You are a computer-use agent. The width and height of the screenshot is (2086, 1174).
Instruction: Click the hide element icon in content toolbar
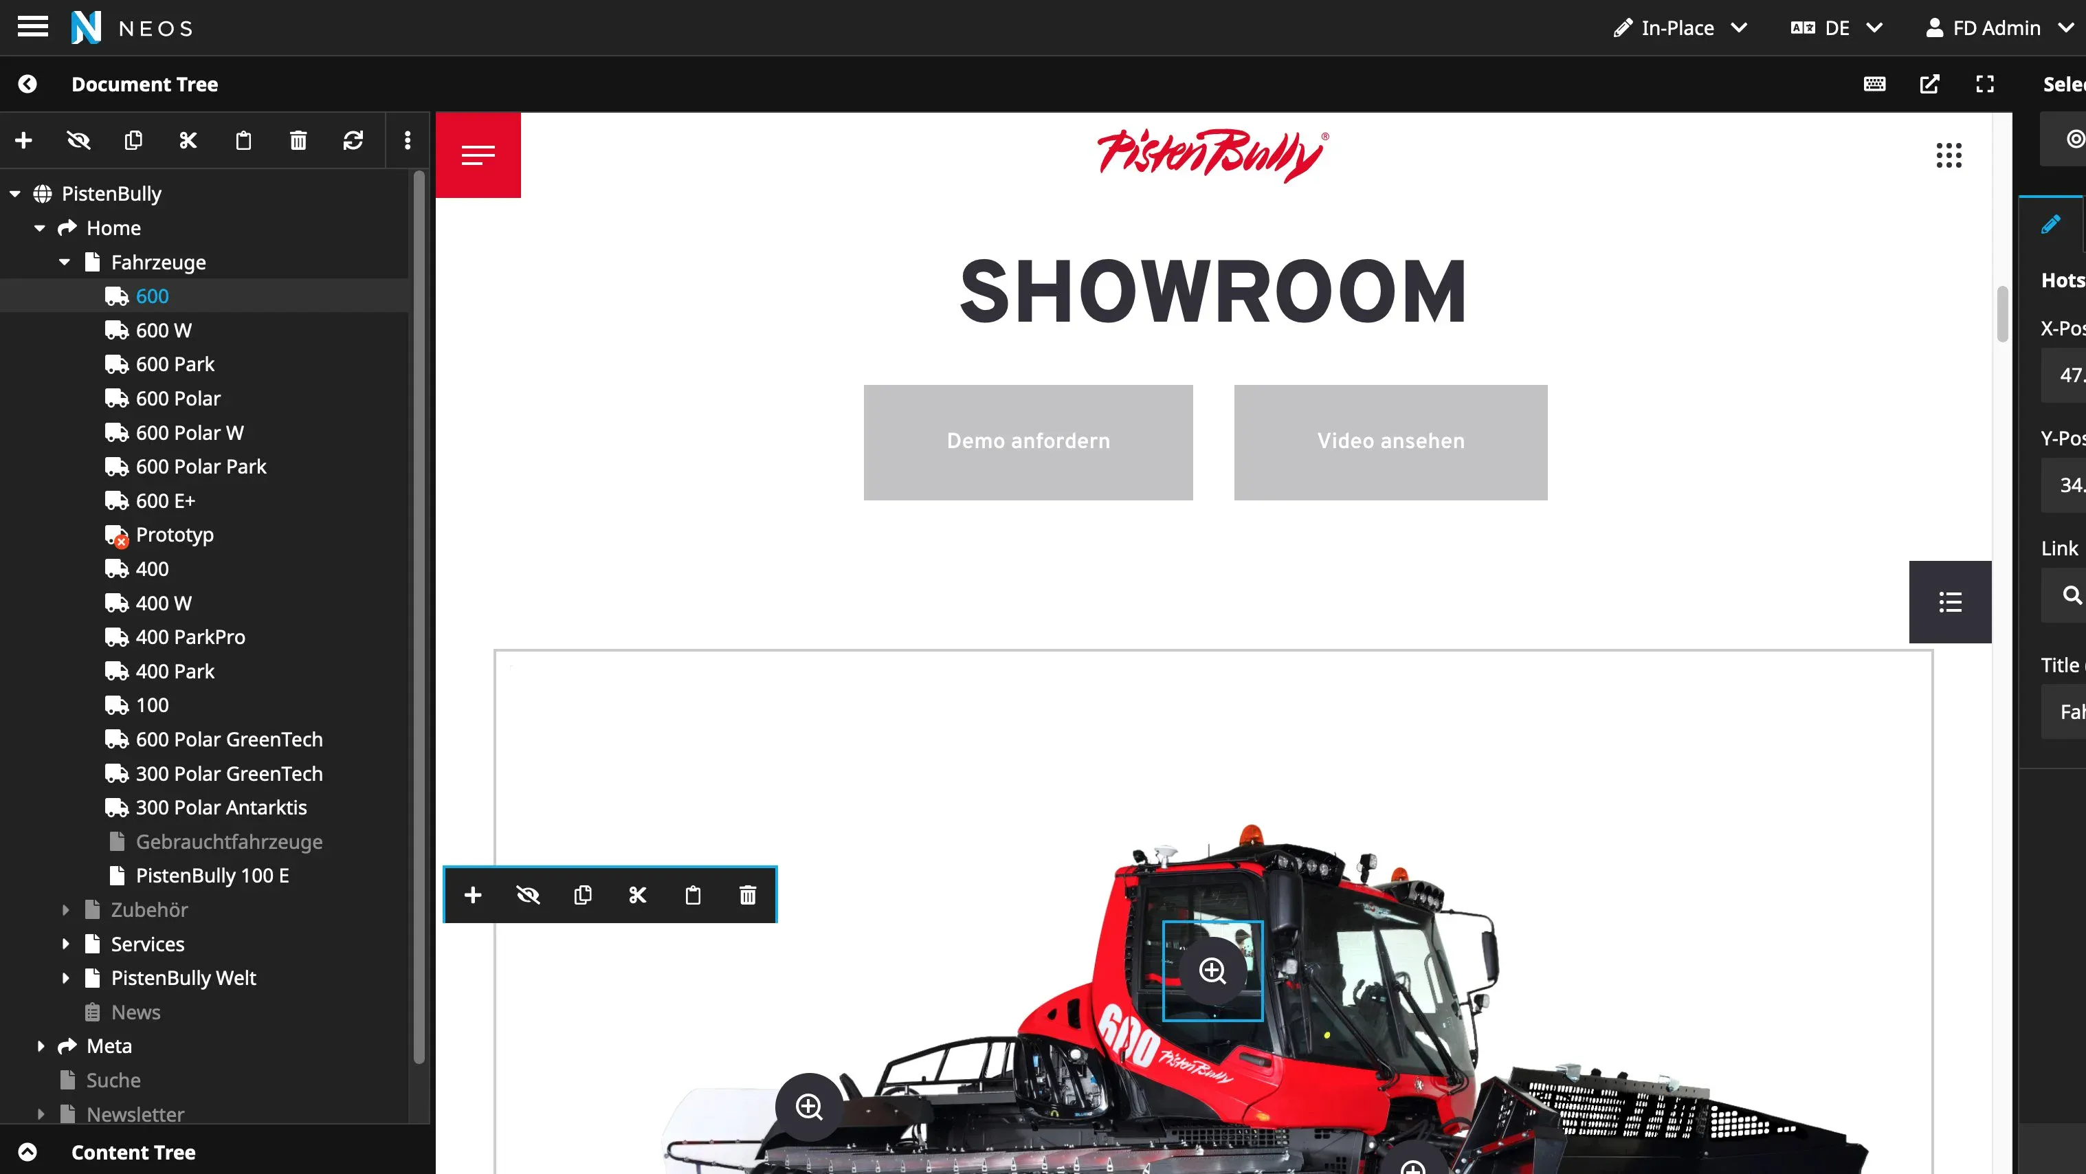pyautogui.click(x=527, y=894)
